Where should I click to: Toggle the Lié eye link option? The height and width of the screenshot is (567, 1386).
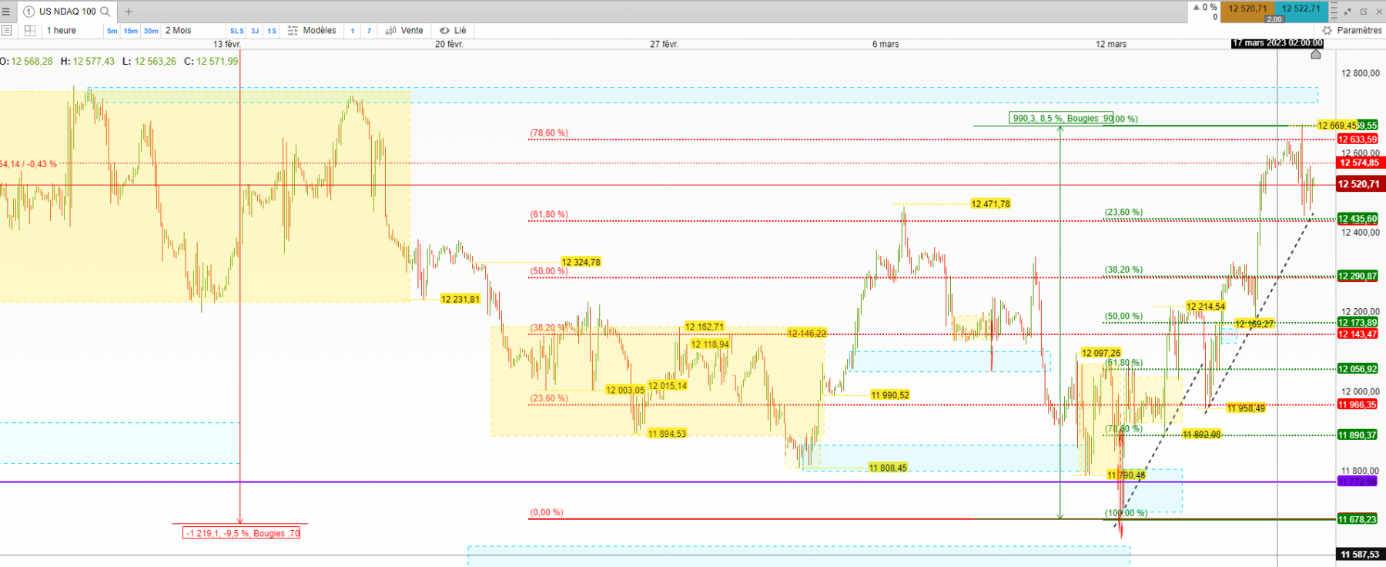pos(453,31)
